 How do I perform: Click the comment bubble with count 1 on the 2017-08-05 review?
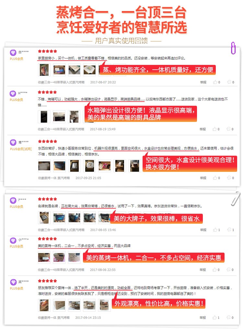[229, 230]
